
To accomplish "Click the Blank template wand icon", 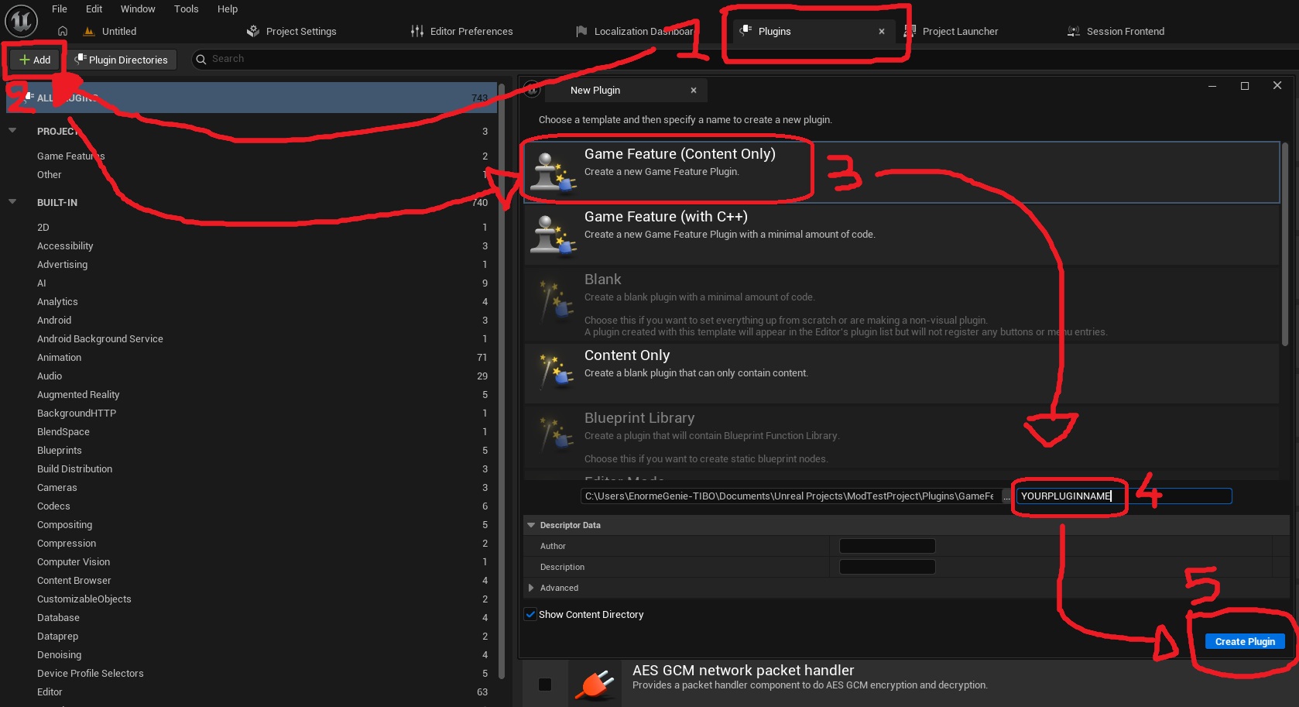I will point(556,300).
